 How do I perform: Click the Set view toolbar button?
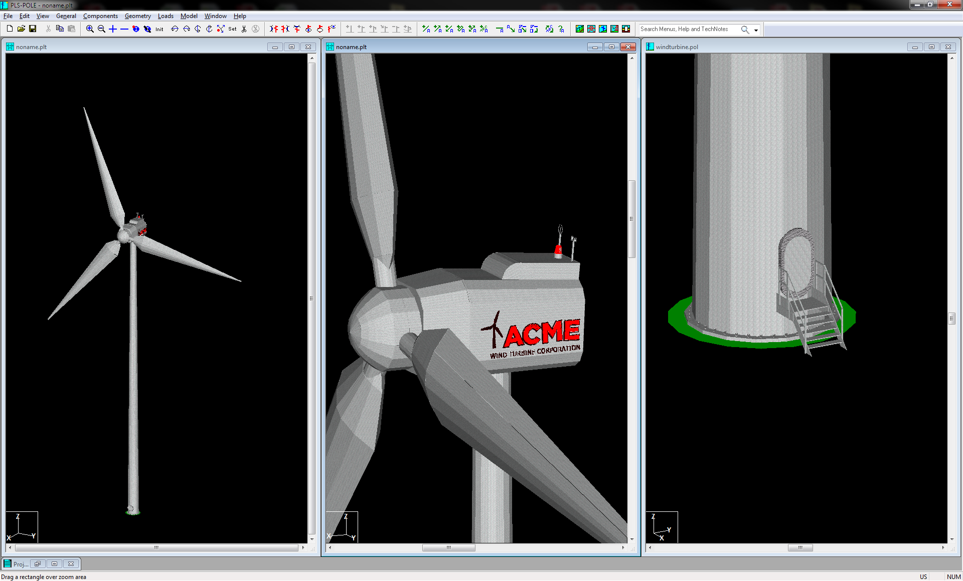pyautogui.click(x=232, y=29)
